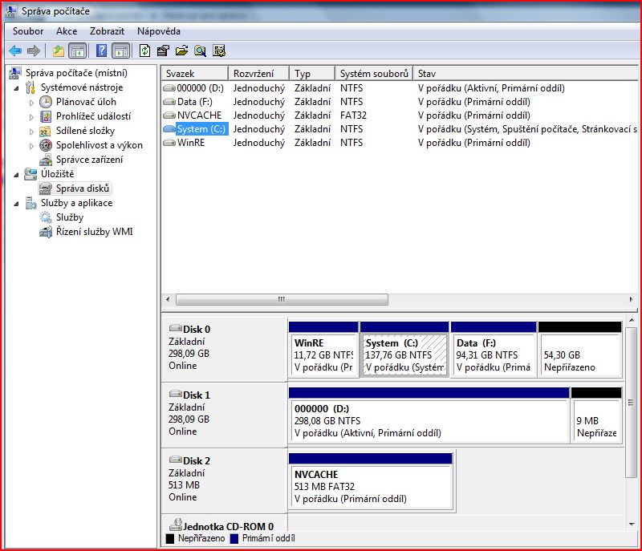Viewport: 642px width, 551px height.
Task: Select the Data (F:) partition block
Action: [x=493, y=355]
